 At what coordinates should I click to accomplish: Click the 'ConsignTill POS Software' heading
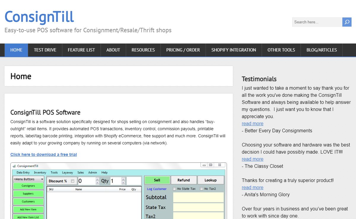click(x=45, y=112)
